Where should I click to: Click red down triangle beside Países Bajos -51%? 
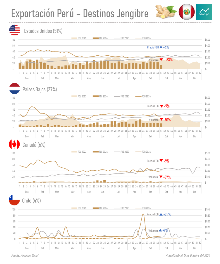pos(161,120)
